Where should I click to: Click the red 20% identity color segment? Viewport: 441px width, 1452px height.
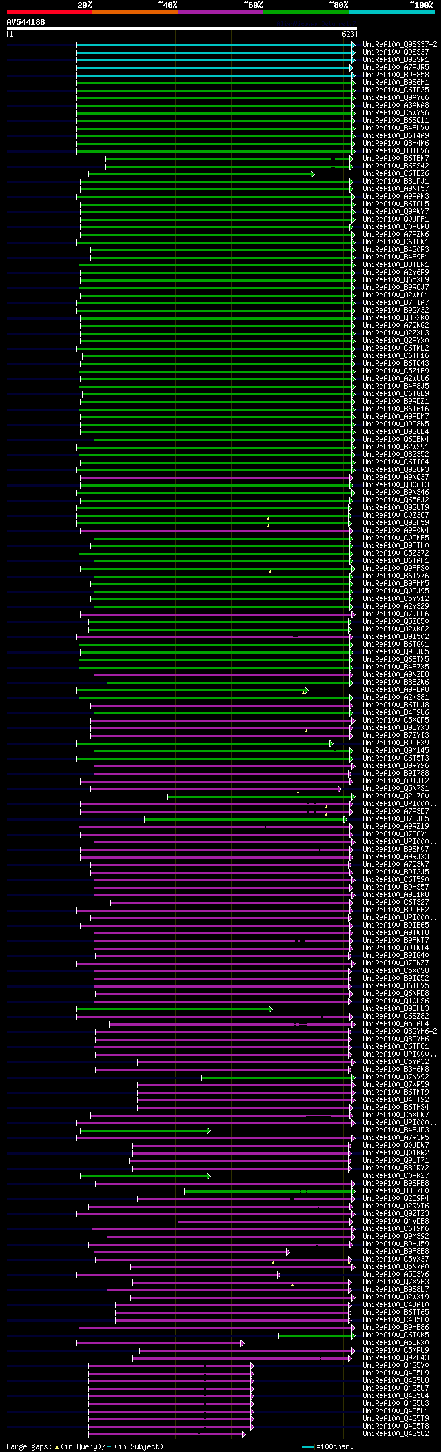50,12
